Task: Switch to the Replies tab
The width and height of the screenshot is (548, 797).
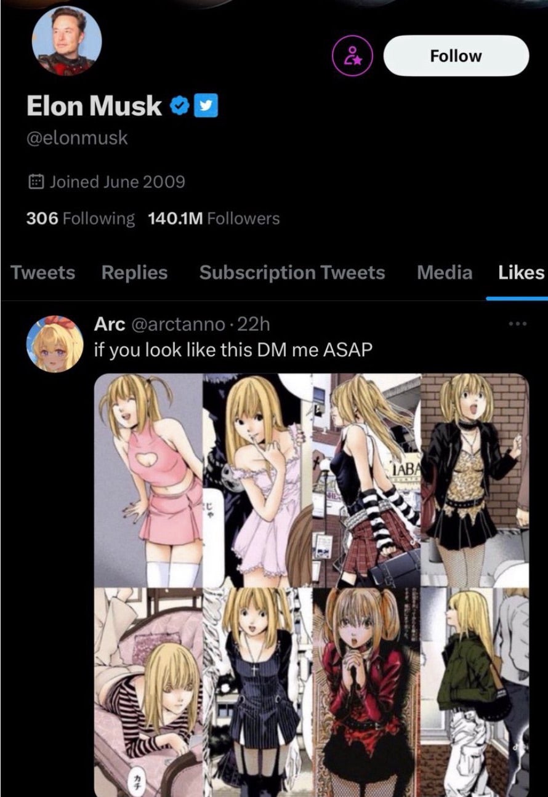Action: pyautogui.click(x=134, y=273)
